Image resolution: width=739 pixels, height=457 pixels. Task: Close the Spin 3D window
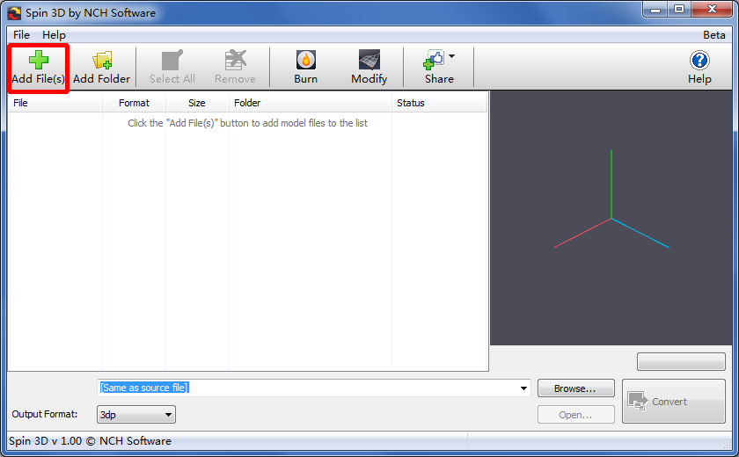(x=712, y=10)
